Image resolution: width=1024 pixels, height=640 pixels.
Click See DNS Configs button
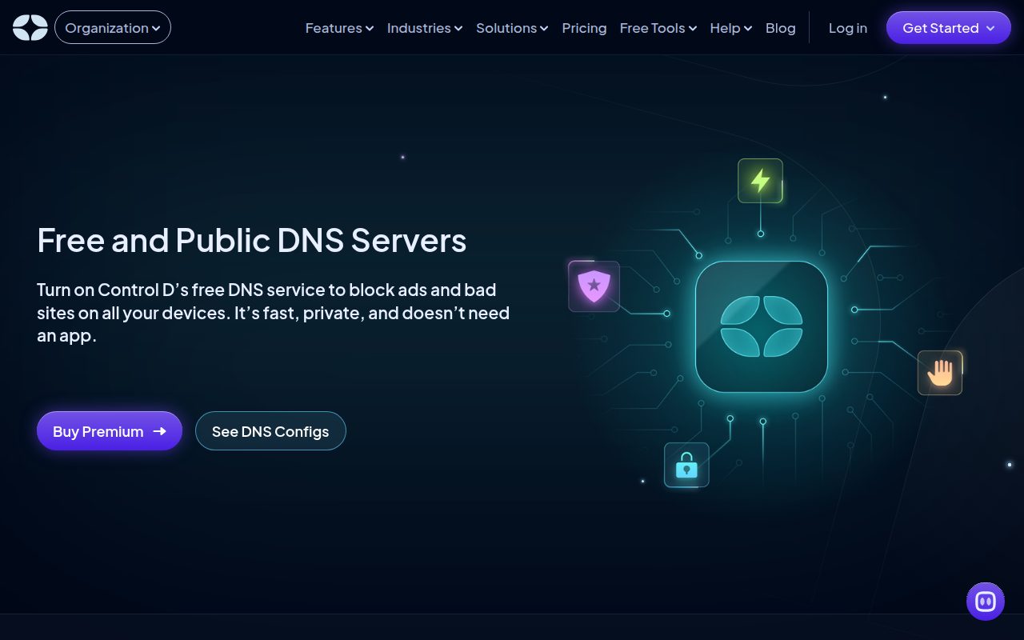[x=270, y=431]
